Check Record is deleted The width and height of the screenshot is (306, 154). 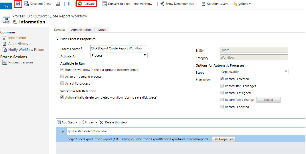222,107
